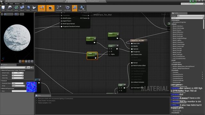
Task: Click the preview sphere in viewport
Action: [x=17, y=38]
